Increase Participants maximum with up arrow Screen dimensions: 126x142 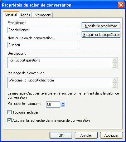click(63, 103)
